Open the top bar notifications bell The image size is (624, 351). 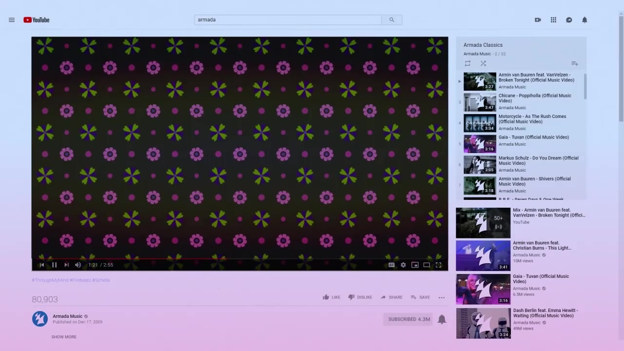pos(585,20)
